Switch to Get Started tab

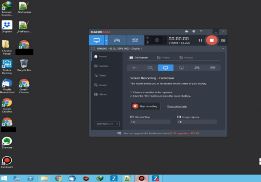click(139, 58)
